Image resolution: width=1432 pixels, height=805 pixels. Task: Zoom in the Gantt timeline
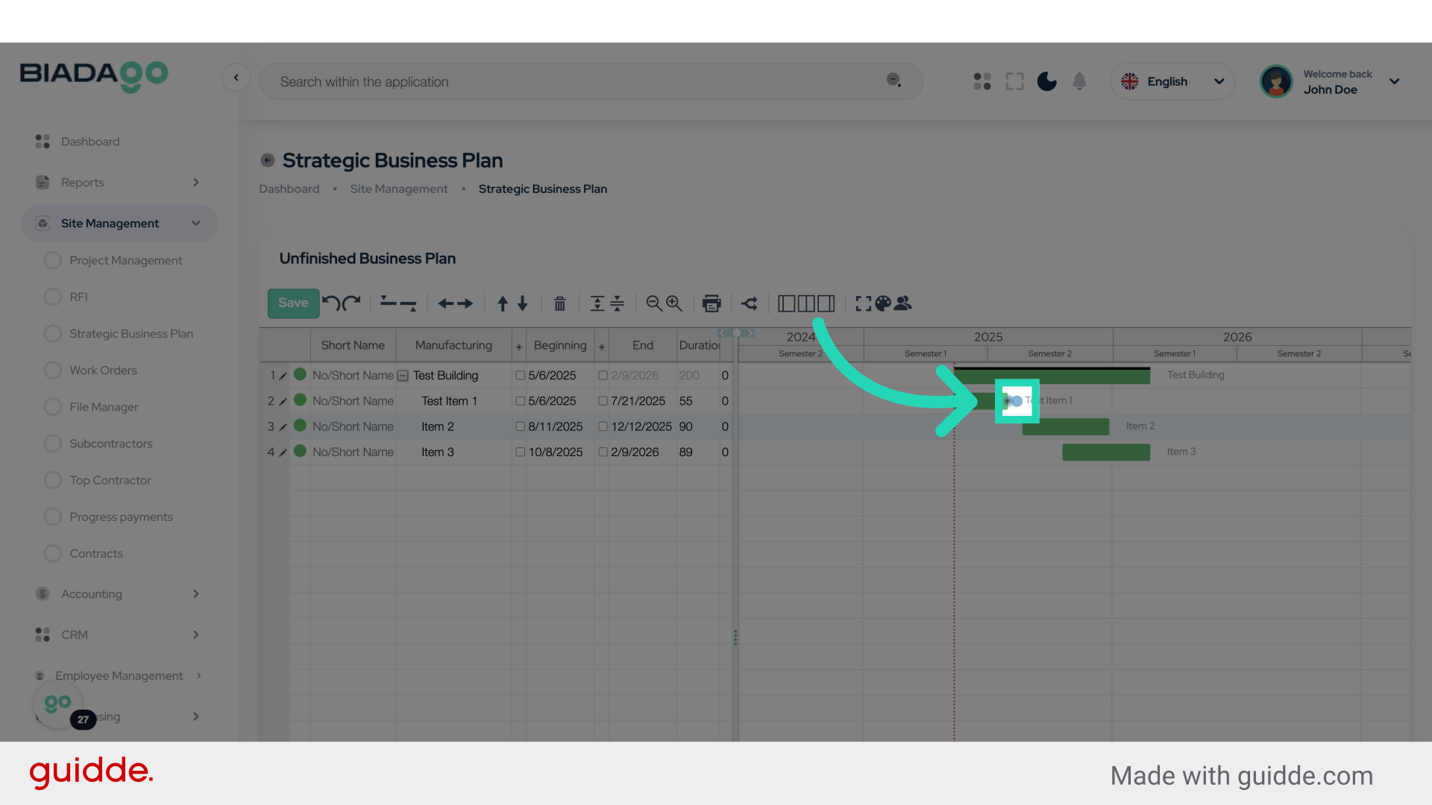point(674,303)
